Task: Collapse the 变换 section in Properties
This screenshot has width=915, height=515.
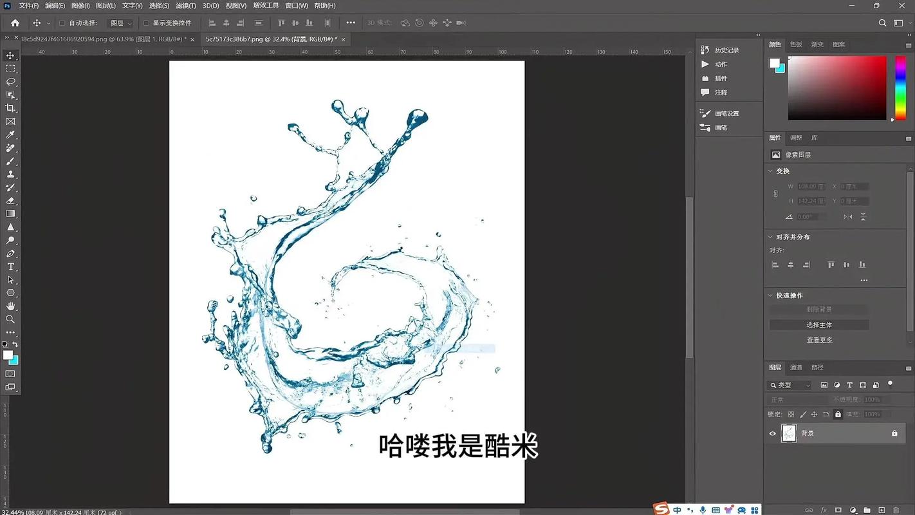Action: tap(770, 171)
